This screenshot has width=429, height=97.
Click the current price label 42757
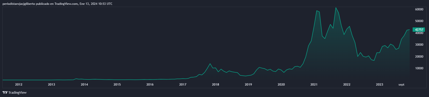[x=419, y=30]
